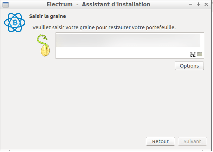Maximize the installation wizard with plus icon
This screenshot has height=152, width=213.
click(x=199, y=4)
